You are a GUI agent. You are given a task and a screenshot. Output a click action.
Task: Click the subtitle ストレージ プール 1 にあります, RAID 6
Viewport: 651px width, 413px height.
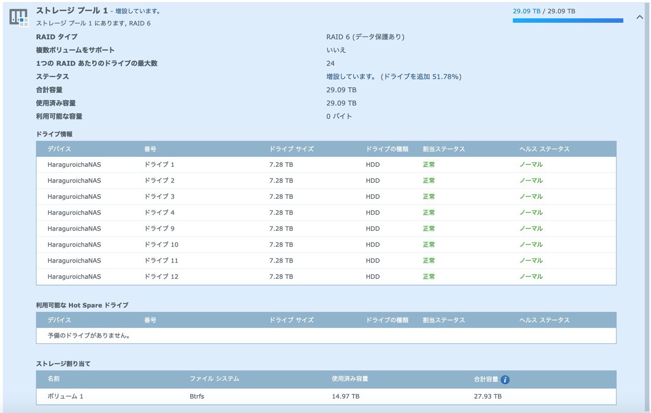pyautogui.click(x=93, y=23)
